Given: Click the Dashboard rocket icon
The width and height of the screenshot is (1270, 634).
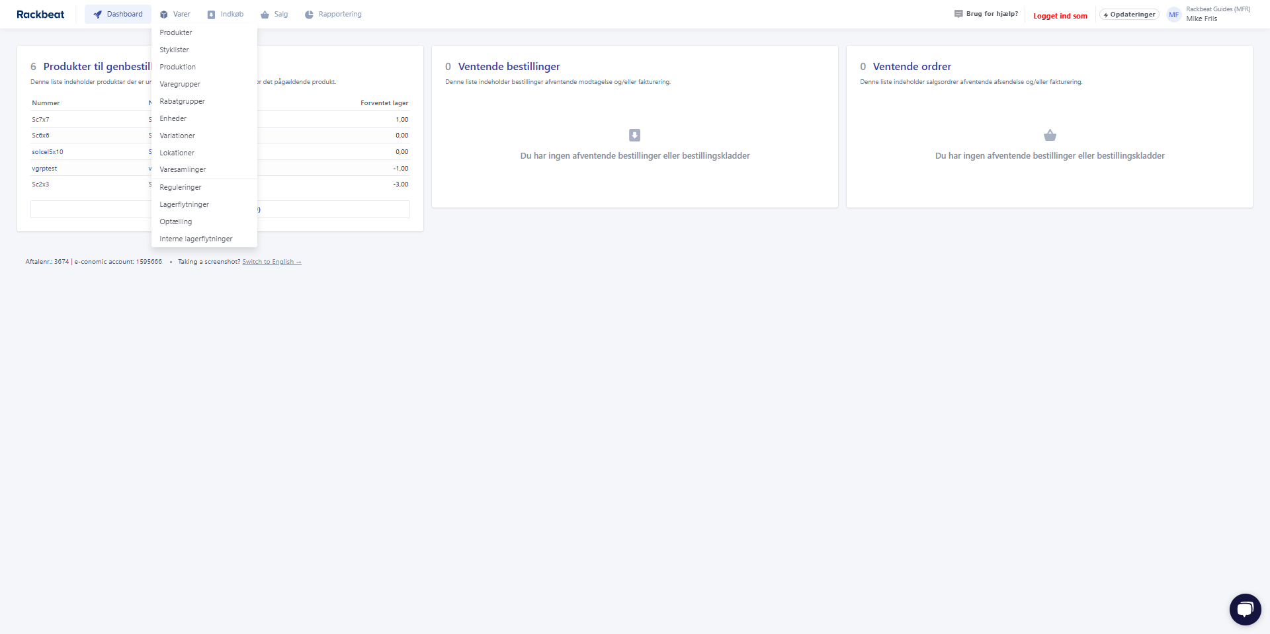Looking at the screenshot, I should pyautogui.click(x=98, y=15).
